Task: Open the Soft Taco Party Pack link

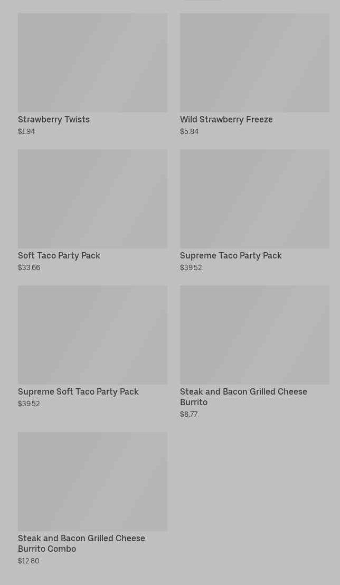Action: (x=59, y=256)
